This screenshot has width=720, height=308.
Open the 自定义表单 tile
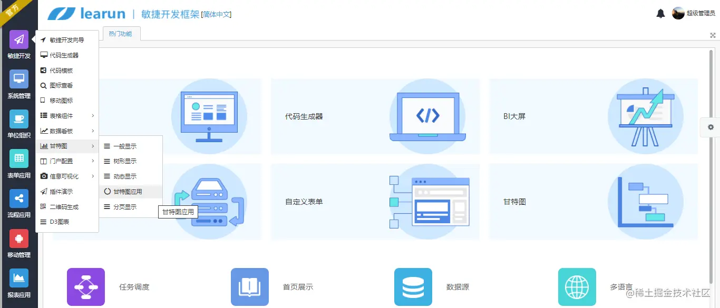point(375,202)
